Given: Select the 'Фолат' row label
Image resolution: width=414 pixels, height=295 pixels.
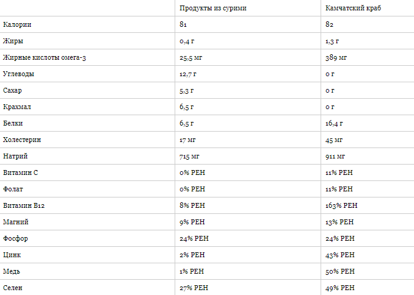Looking at the screenshot, I should pos(13,190).
